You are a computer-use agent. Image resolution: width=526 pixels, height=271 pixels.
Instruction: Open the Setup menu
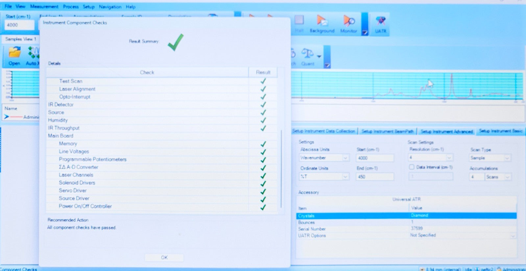[88, 7]
